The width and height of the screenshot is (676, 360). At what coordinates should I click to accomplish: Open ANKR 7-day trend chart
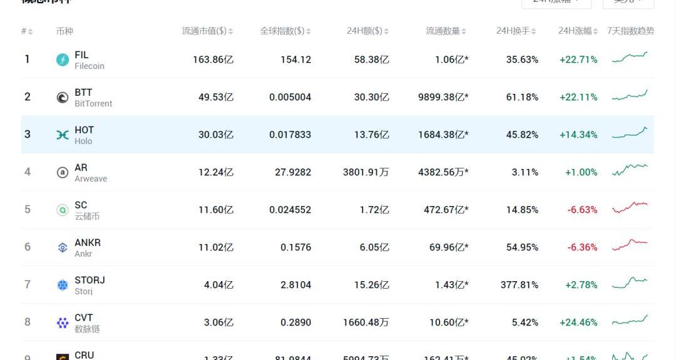point(630,245)
